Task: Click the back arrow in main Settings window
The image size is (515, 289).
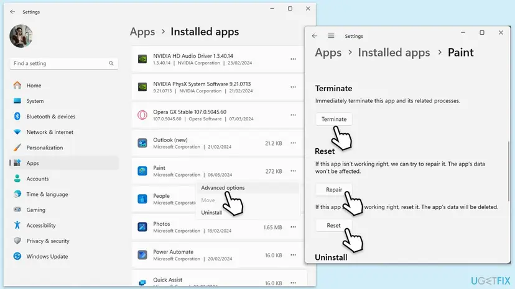Action: [12, 11]
